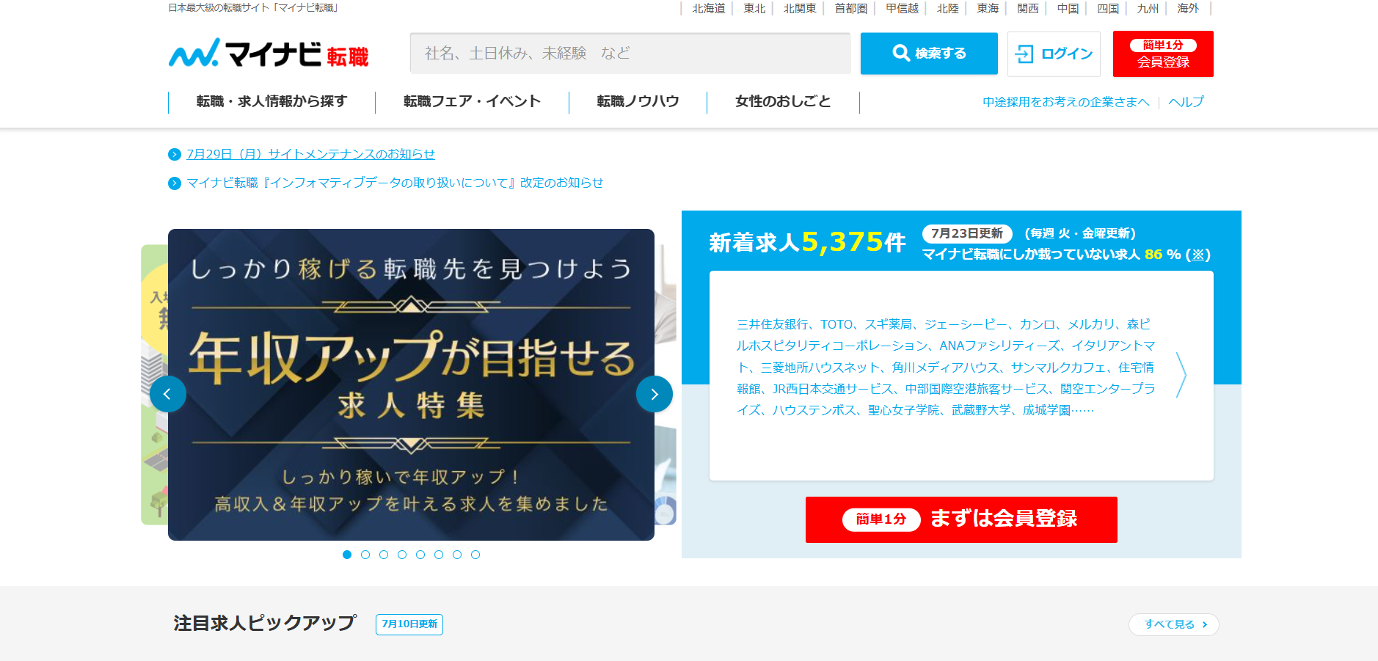This screenshot has width=1378, height=661.
Task: Open すべて見る for featured jobs
Action: coord(1173,624)
